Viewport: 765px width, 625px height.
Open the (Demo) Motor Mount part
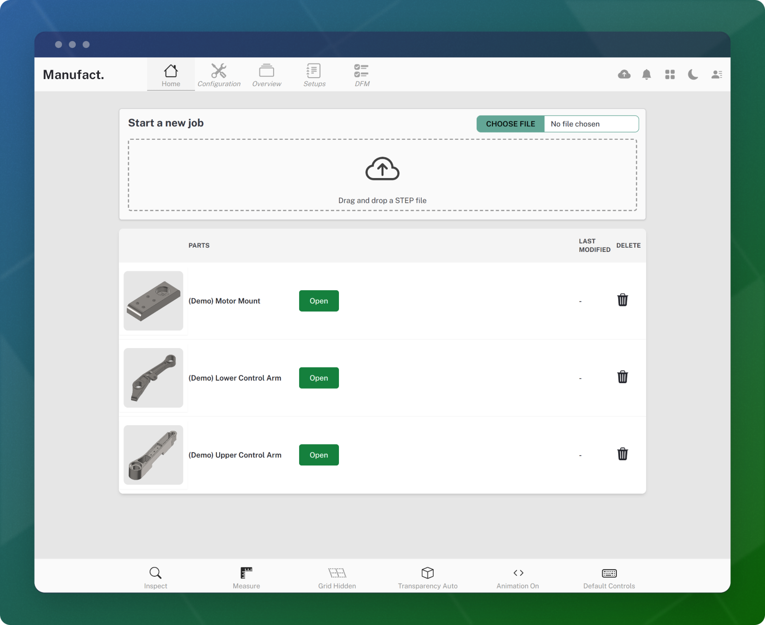point(319,301)
